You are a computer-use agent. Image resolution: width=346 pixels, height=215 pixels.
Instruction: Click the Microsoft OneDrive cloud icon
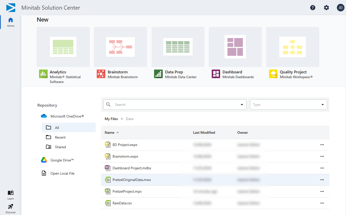pyautogui.click(x=44, y=116)
